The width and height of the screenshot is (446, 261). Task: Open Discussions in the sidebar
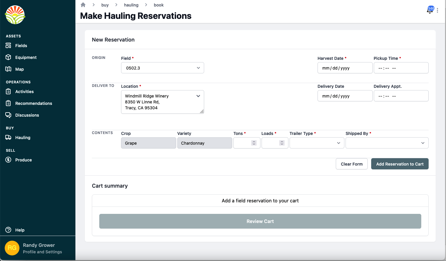click(x=27, y=115)
